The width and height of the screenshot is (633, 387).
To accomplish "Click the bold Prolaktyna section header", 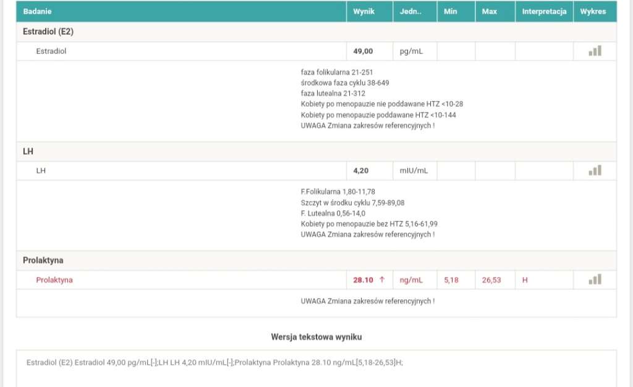I will point(43,260).
